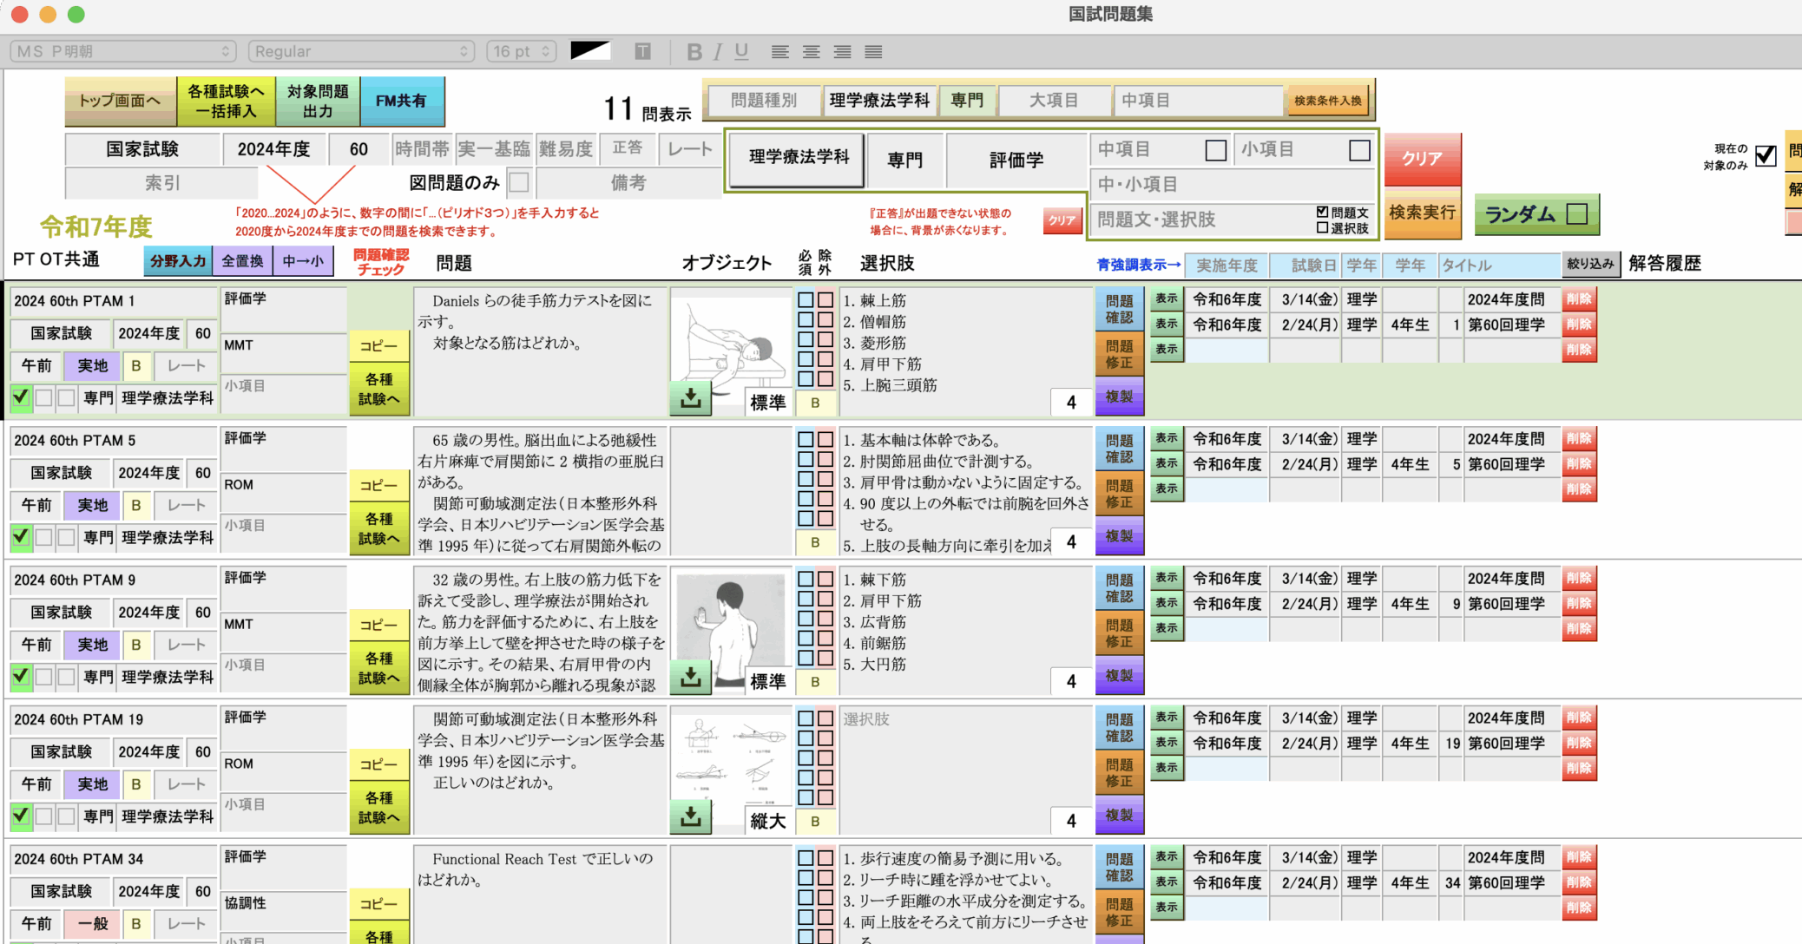
Task: Apply underline formatting
Action: tap(740, 51)
